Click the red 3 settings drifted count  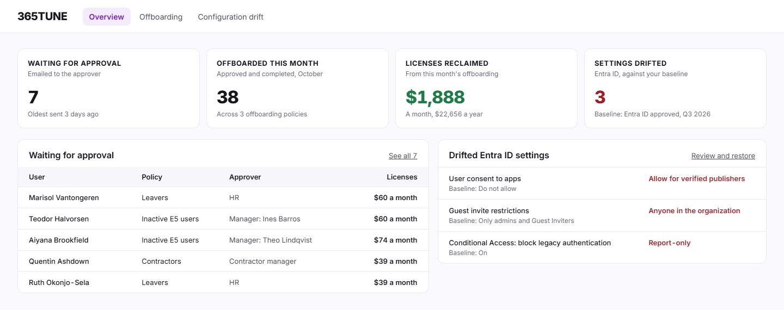[600, 97]
